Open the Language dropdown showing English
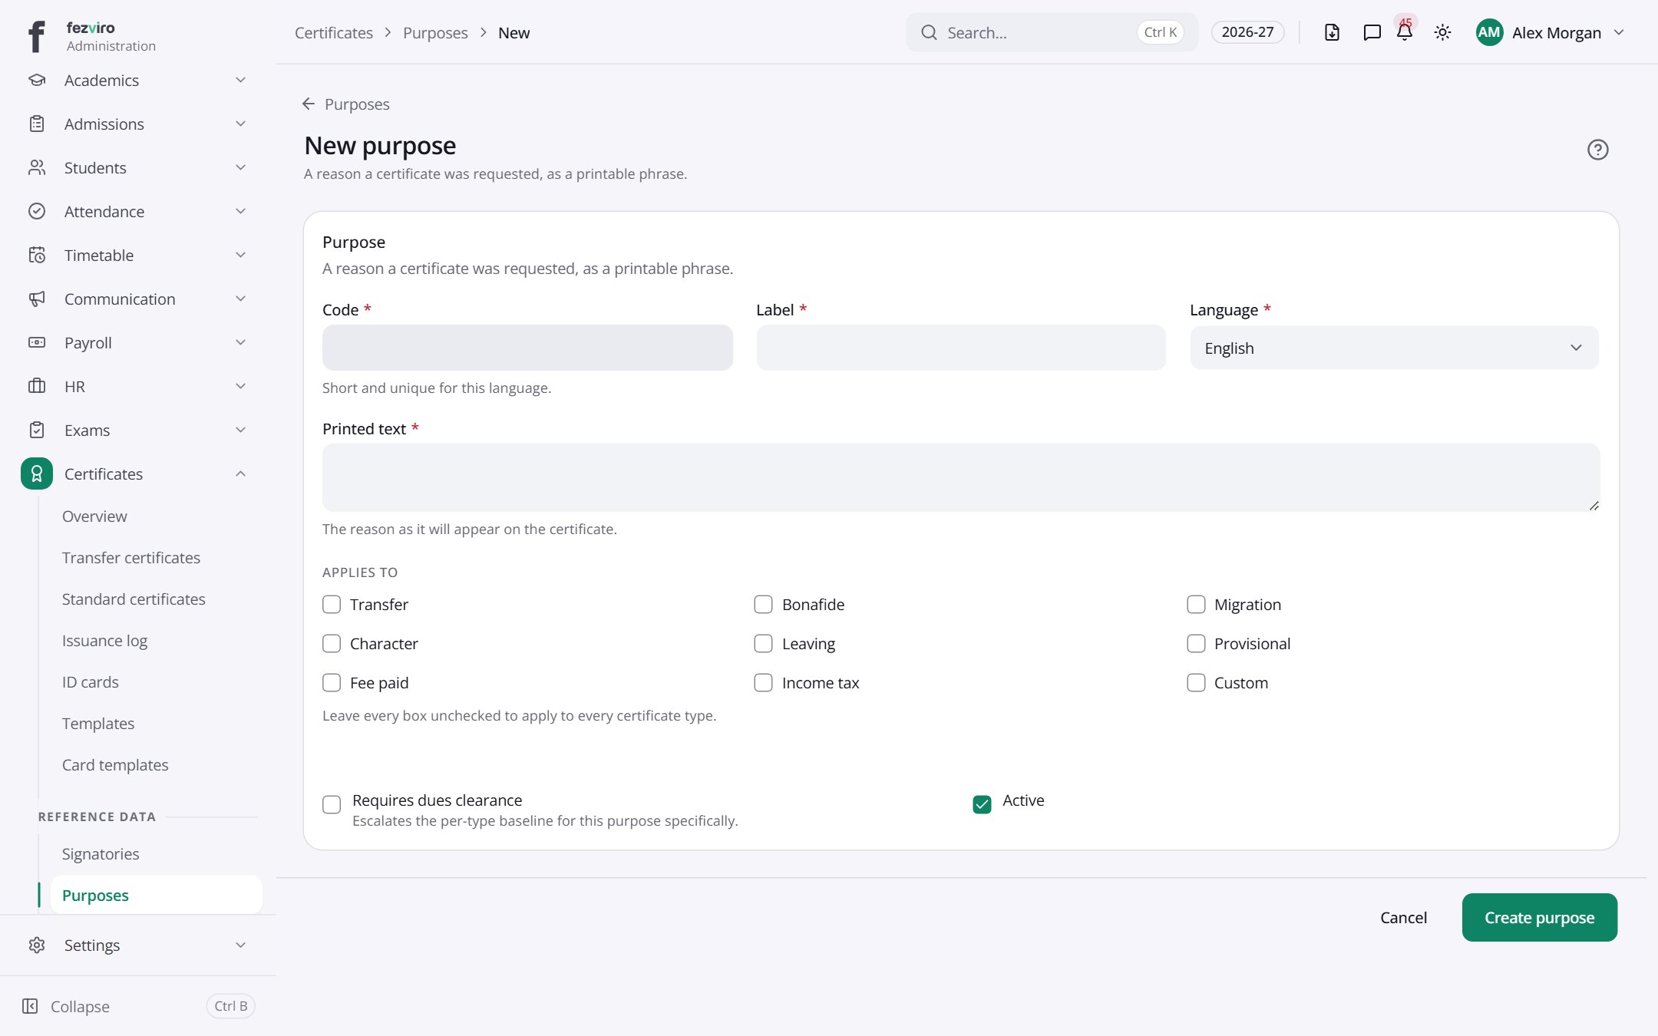Screen dimensions: 1658x1036 click(1395, 348)
